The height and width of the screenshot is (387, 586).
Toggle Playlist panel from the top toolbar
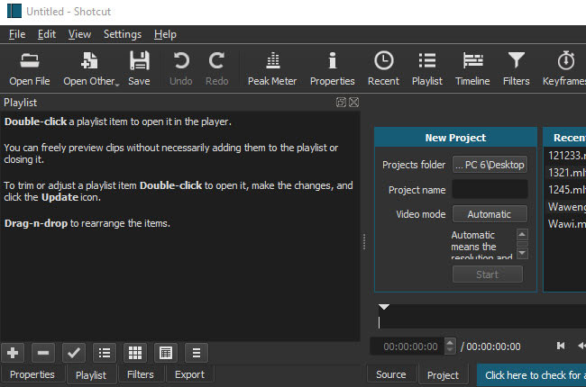point(427,69)
